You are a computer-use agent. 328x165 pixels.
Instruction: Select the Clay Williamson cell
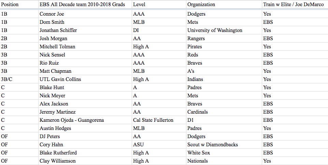(x=85, y=161)
